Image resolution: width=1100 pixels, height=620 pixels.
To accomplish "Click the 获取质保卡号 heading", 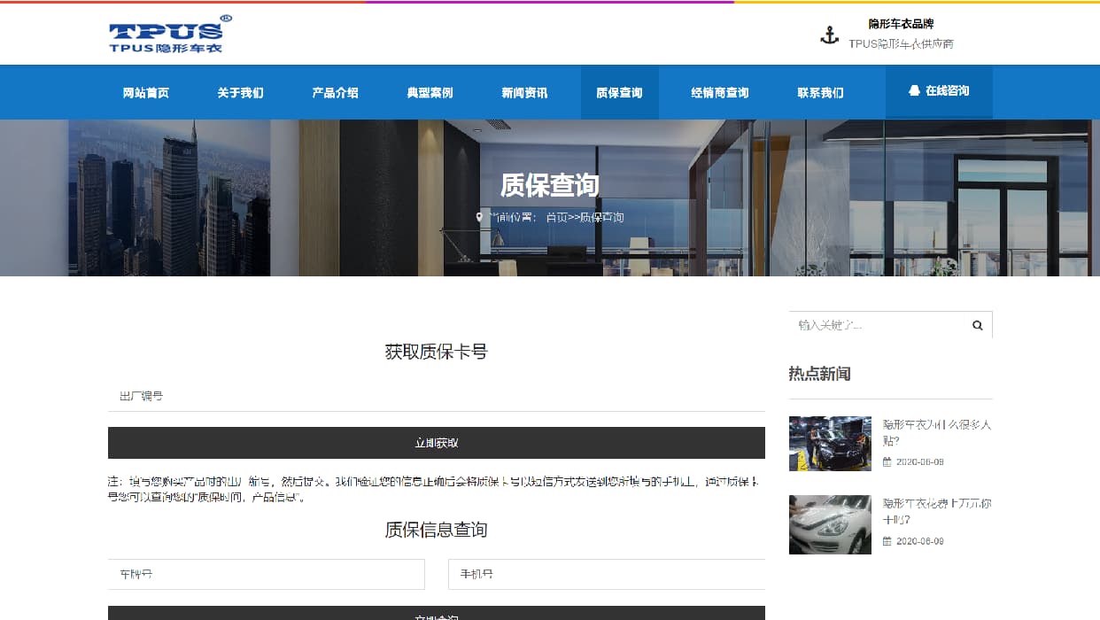I will coord(437,352).
